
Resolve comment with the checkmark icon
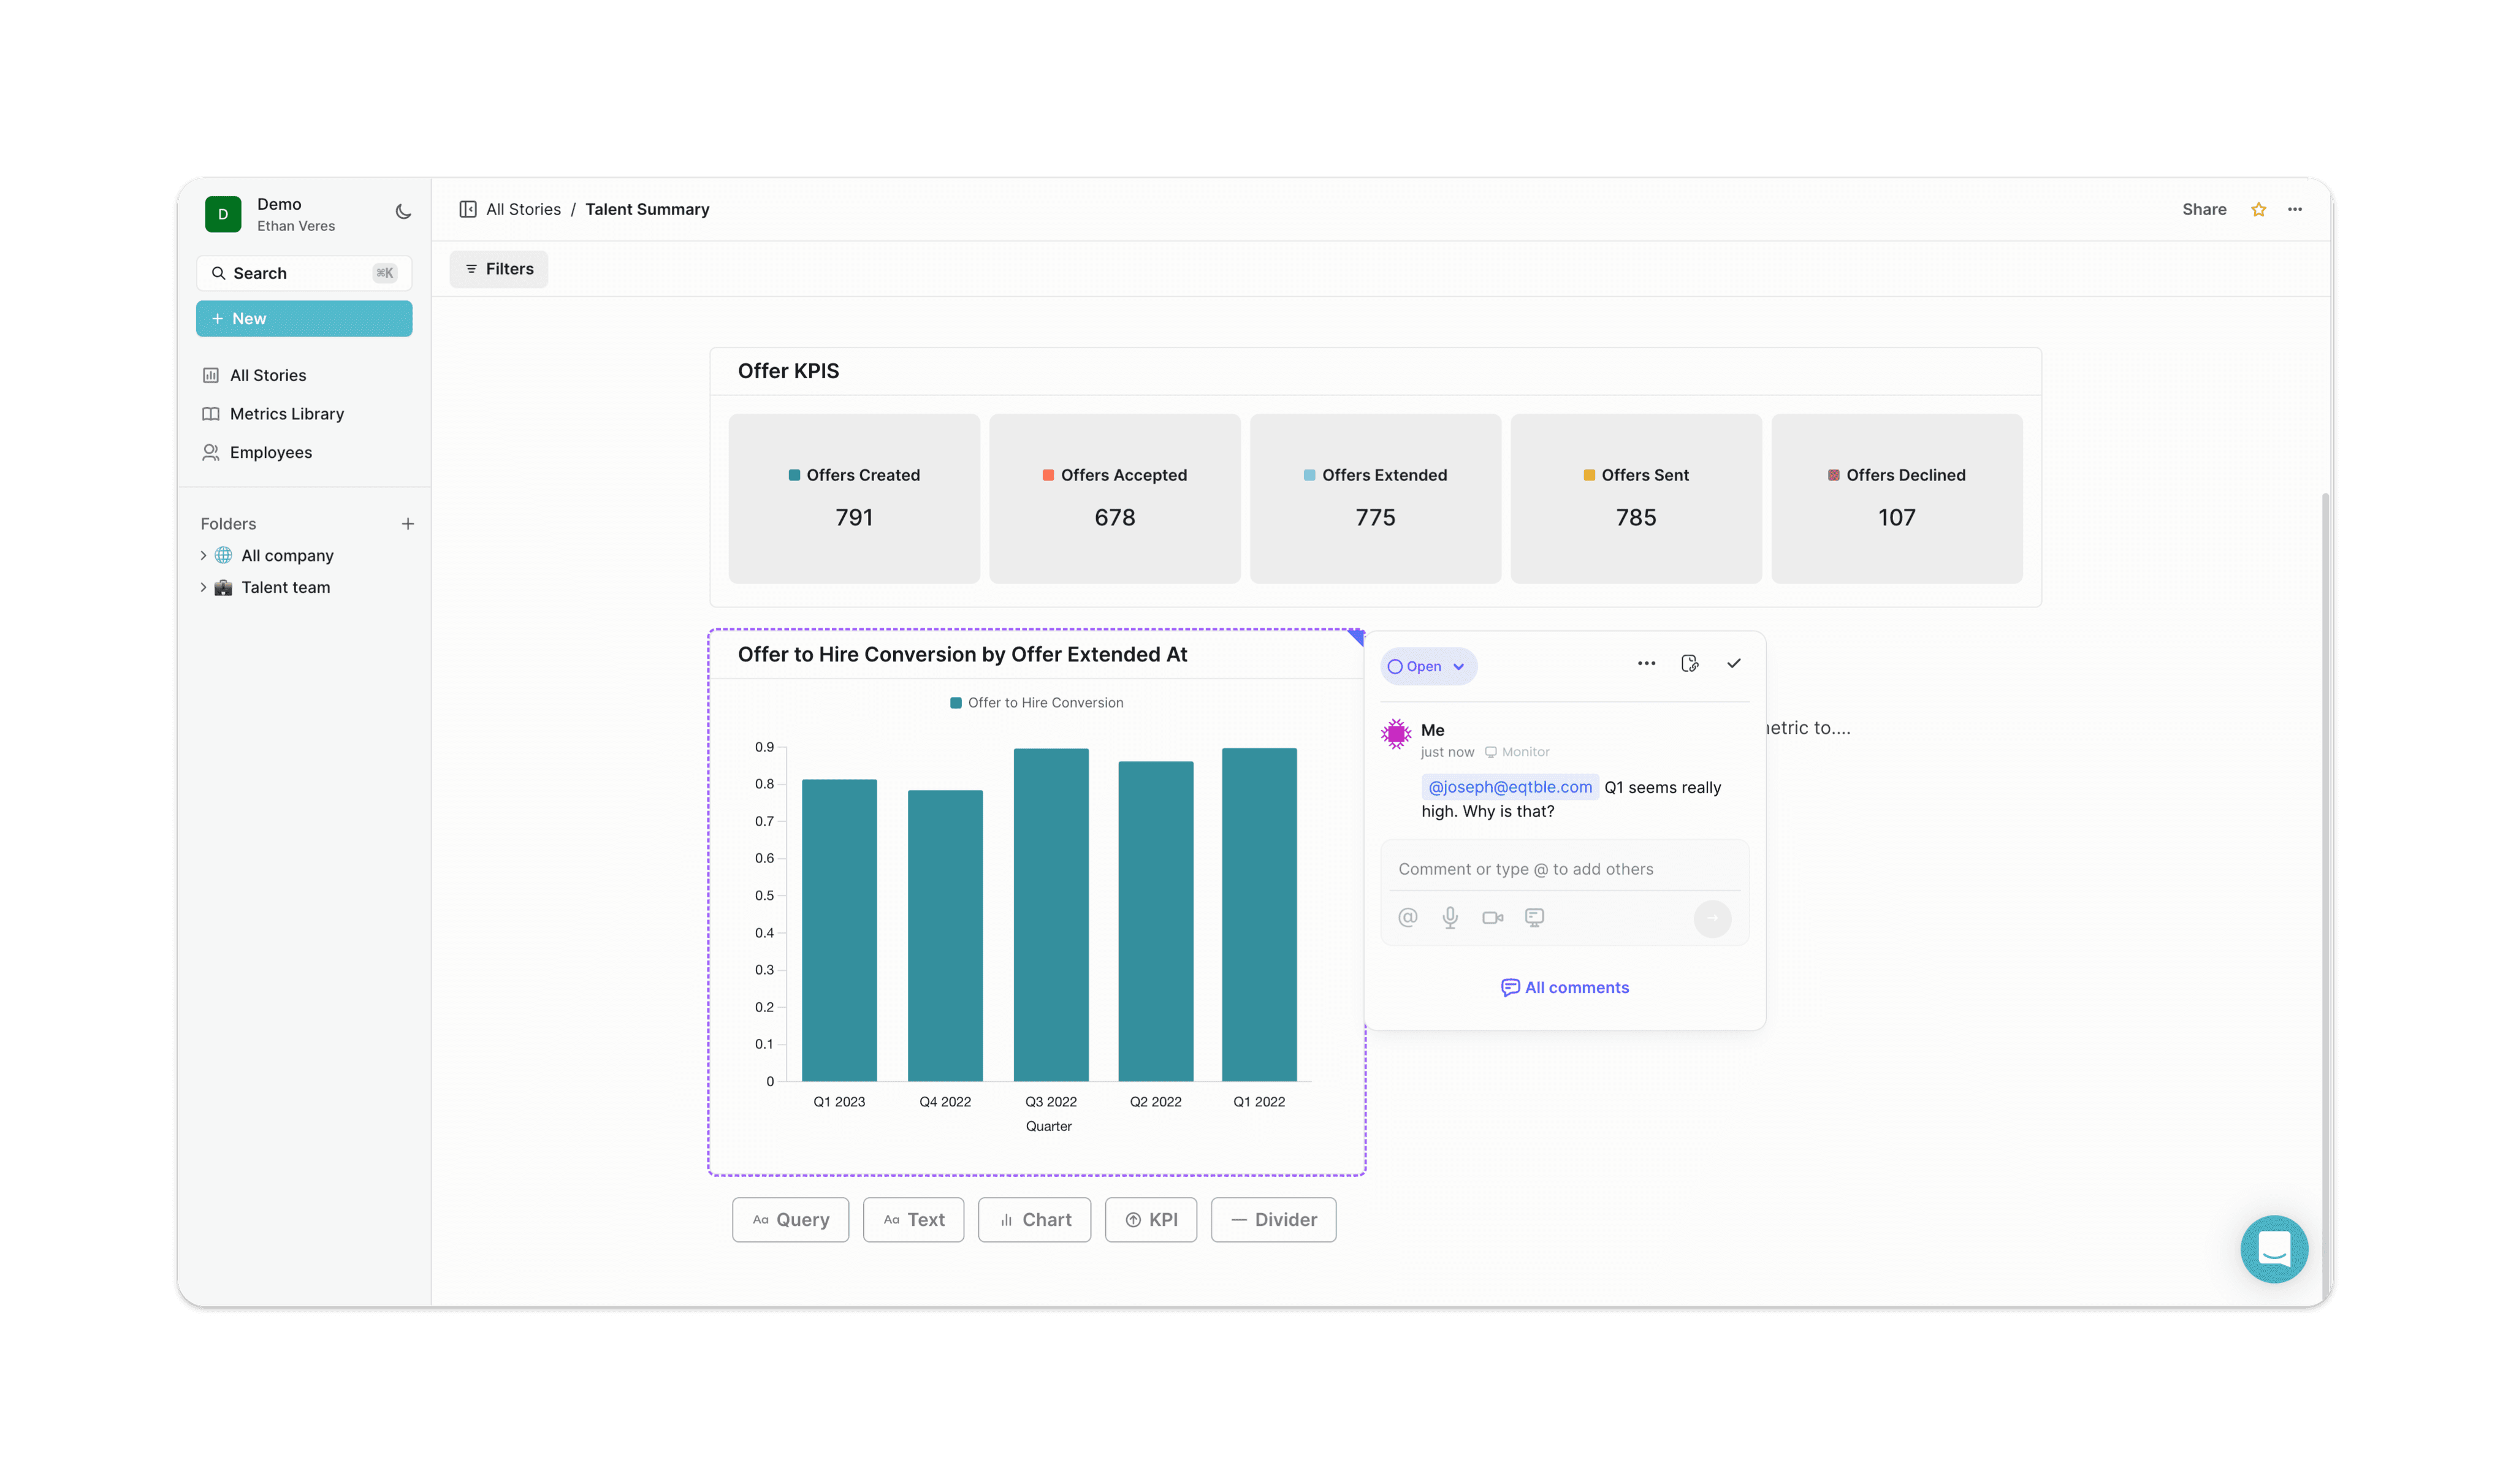[x=1733, y=663]
